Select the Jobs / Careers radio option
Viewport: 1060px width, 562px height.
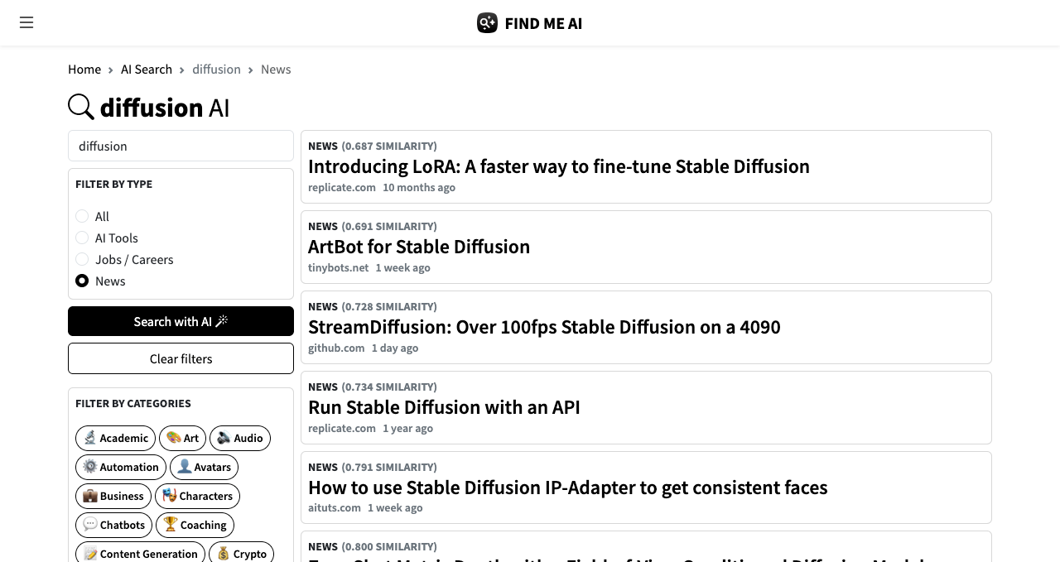click(x=82, y=259)
